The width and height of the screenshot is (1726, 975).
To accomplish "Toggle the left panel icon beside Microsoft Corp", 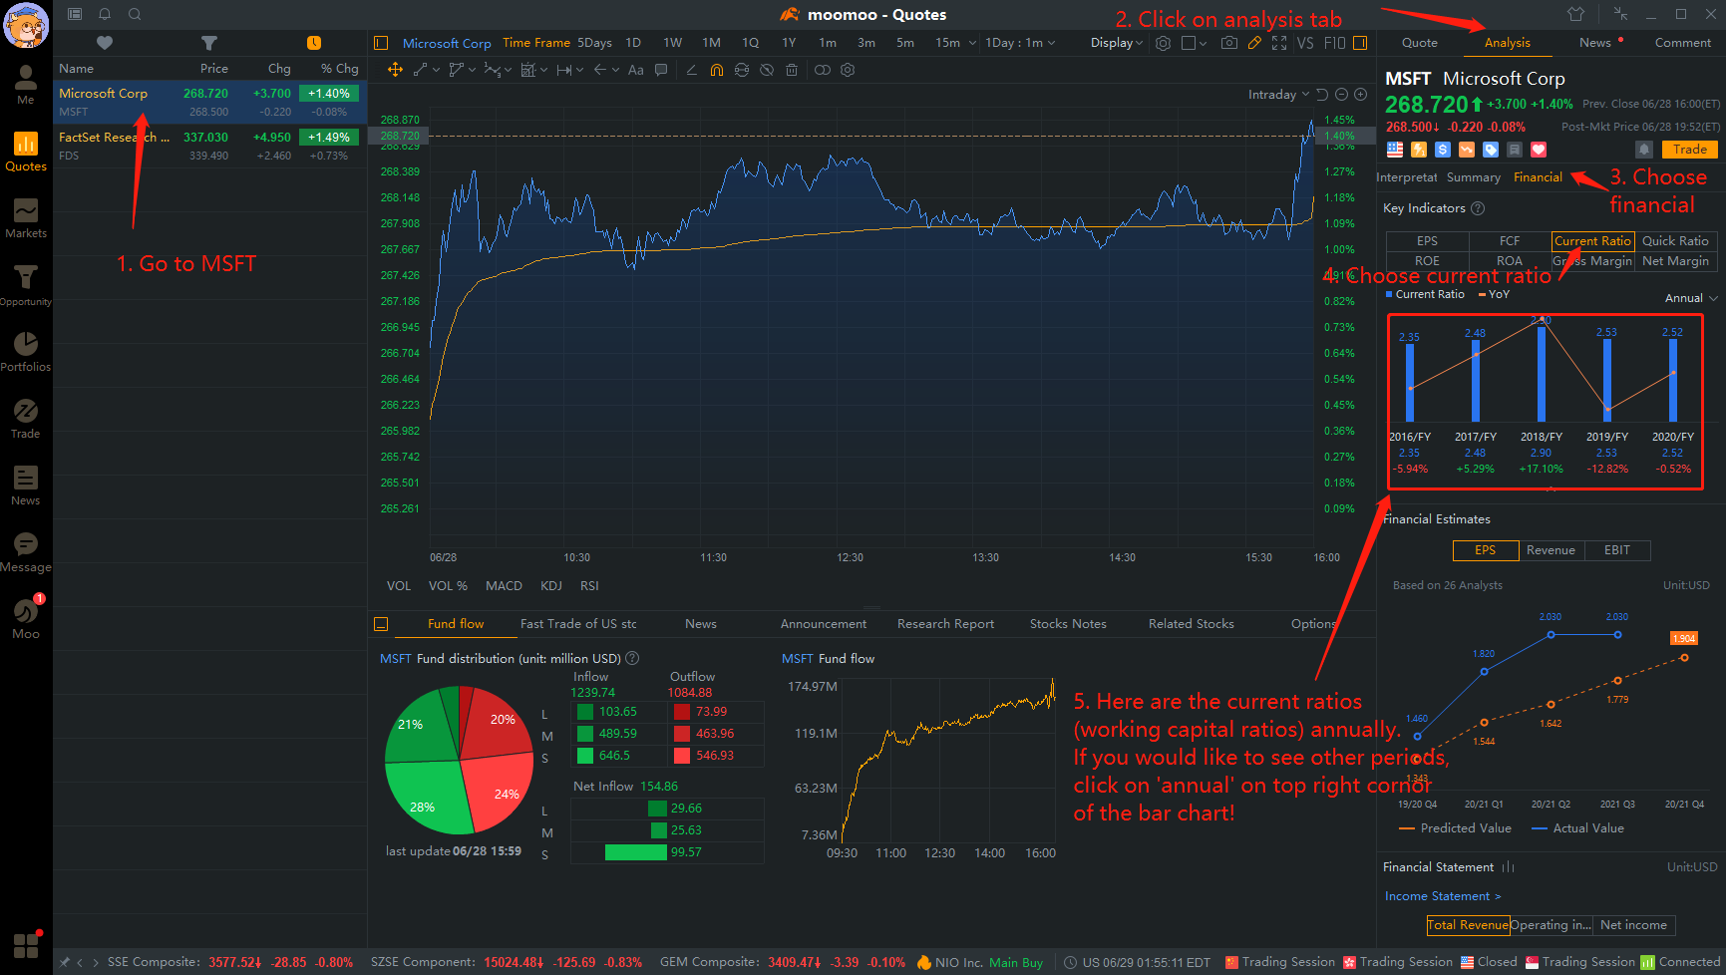I will click(381, 43).
